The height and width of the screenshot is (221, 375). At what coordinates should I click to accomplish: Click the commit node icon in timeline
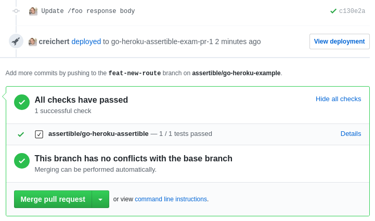pos(16,11)
